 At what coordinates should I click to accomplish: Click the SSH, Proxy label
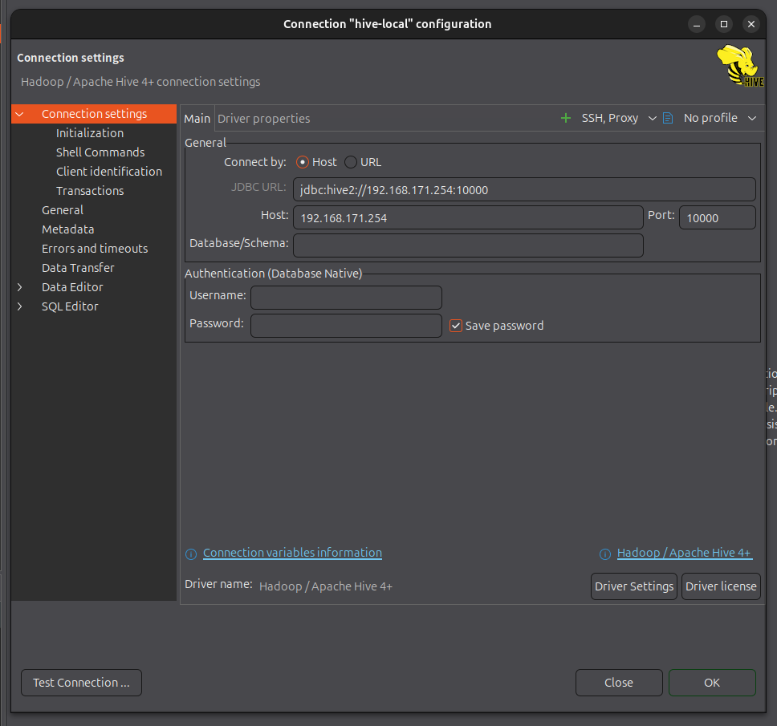point(609,118)
